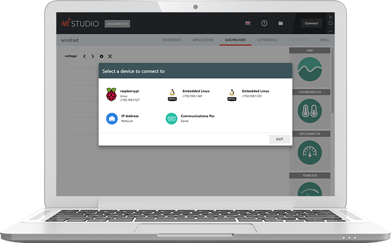Click the IP Address network icon

tap(112, 118)
